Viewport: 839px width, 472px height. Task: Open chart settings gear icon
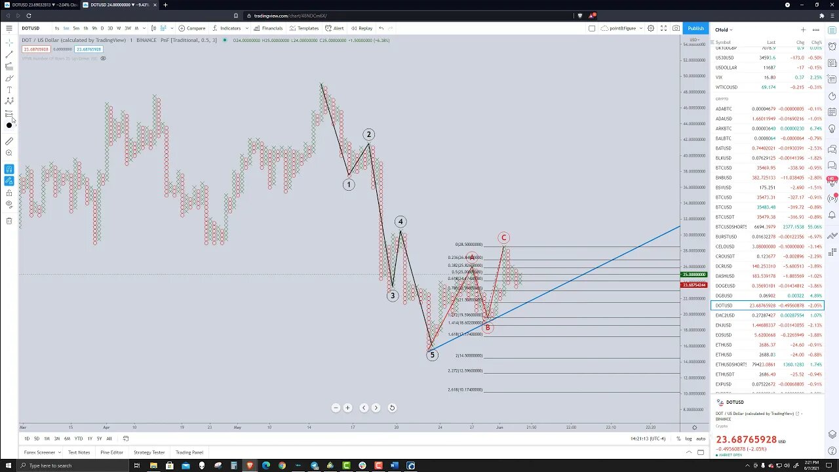(651, 28)
